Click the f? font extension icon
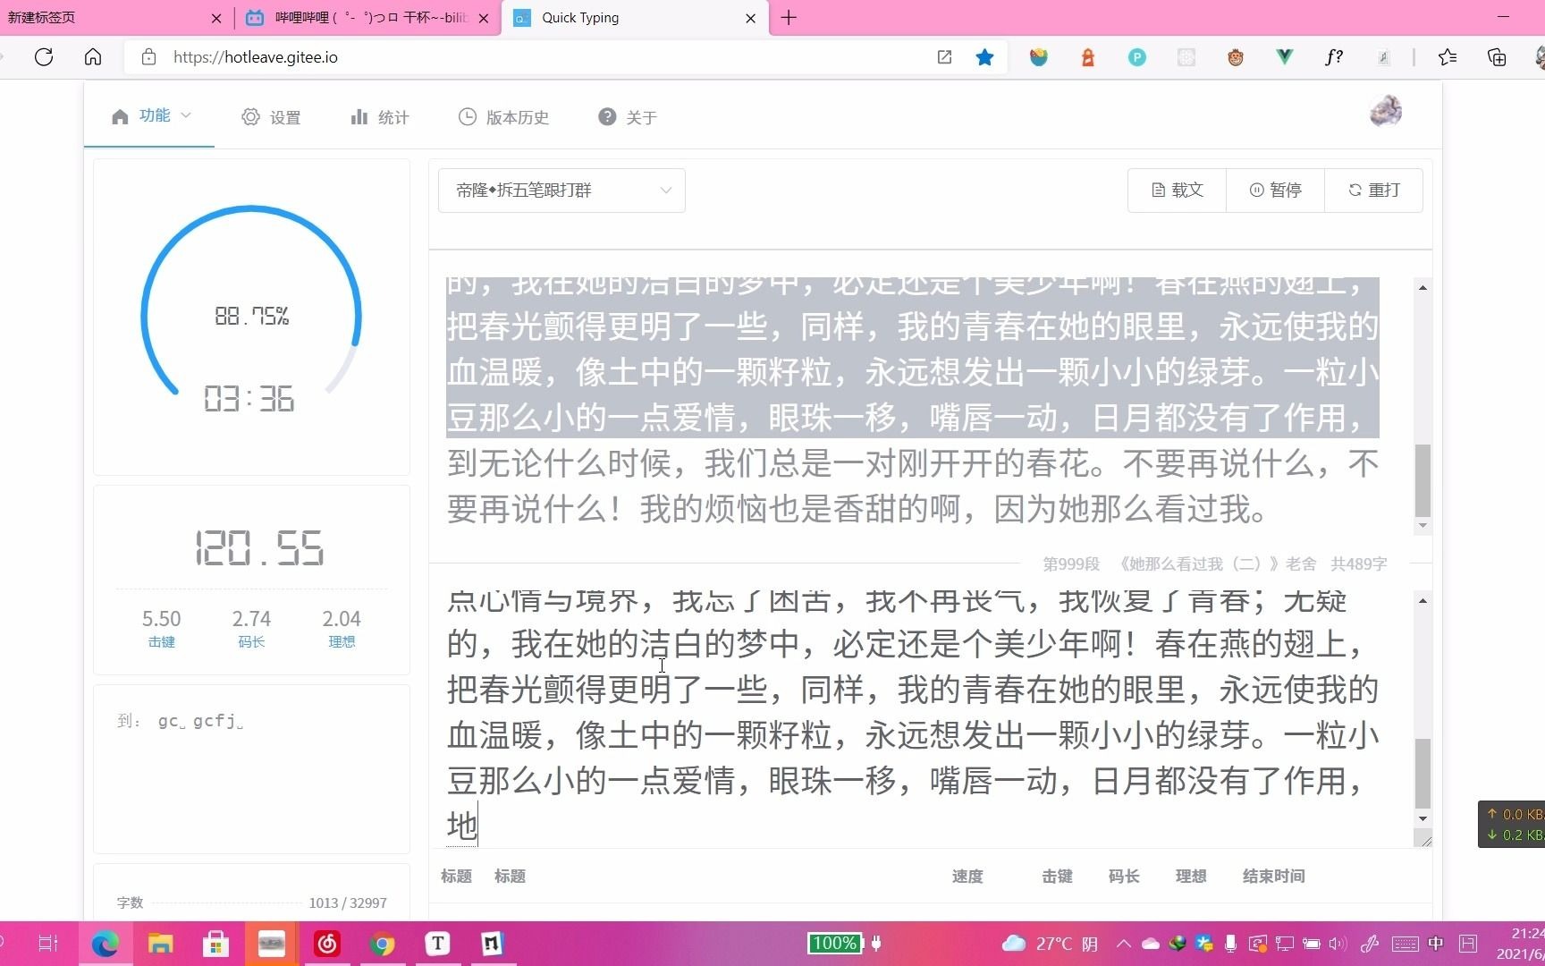The height and width of the screenshot is (966, 1545). click(x=1334, y=57)
